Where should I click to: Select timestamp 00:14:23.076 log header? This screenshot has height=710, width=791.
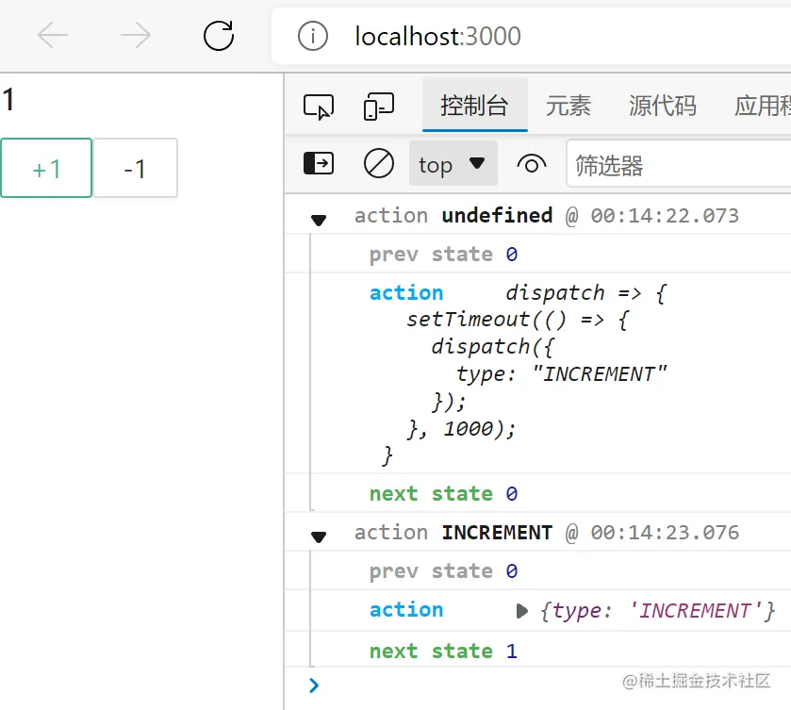pos(665,533)
